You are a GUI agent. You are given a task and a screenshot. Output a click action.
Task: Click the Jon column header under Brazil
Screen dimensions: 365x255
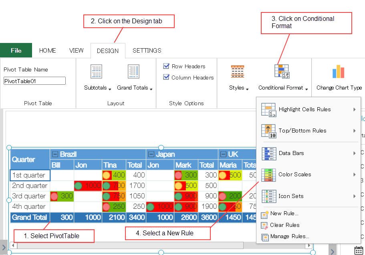click(88, 165)
